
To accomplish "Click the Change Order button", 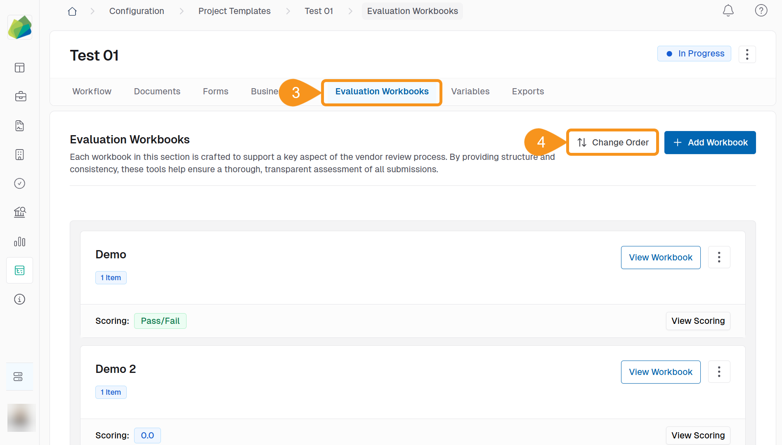I will 612,143.
